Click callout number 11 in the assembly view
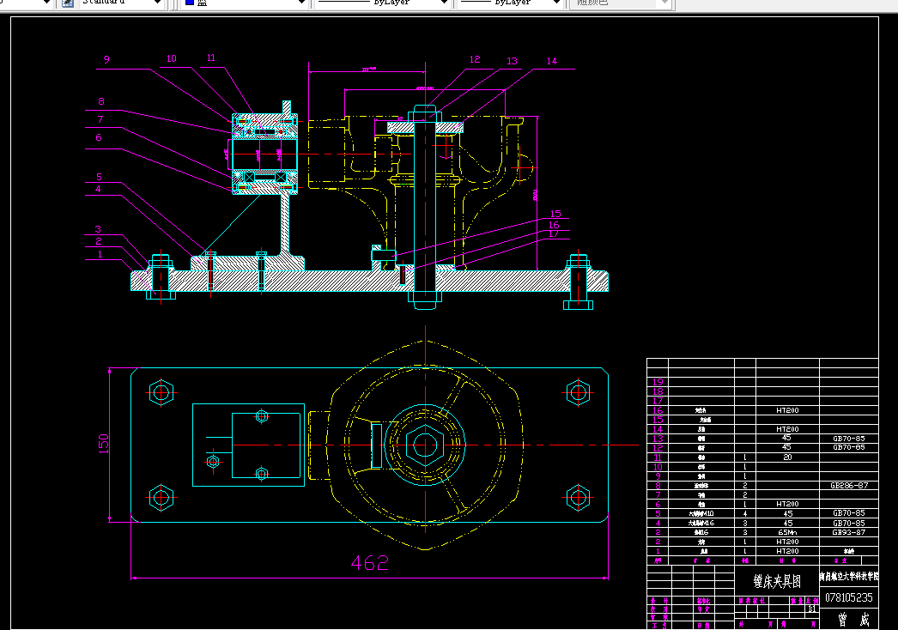The image size is (898, 630). [x=210, y=58]
